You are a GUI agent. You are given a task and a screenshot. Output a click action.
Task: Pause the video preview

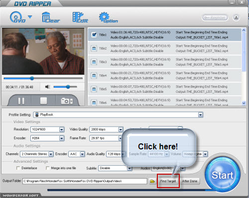[21, 101]
